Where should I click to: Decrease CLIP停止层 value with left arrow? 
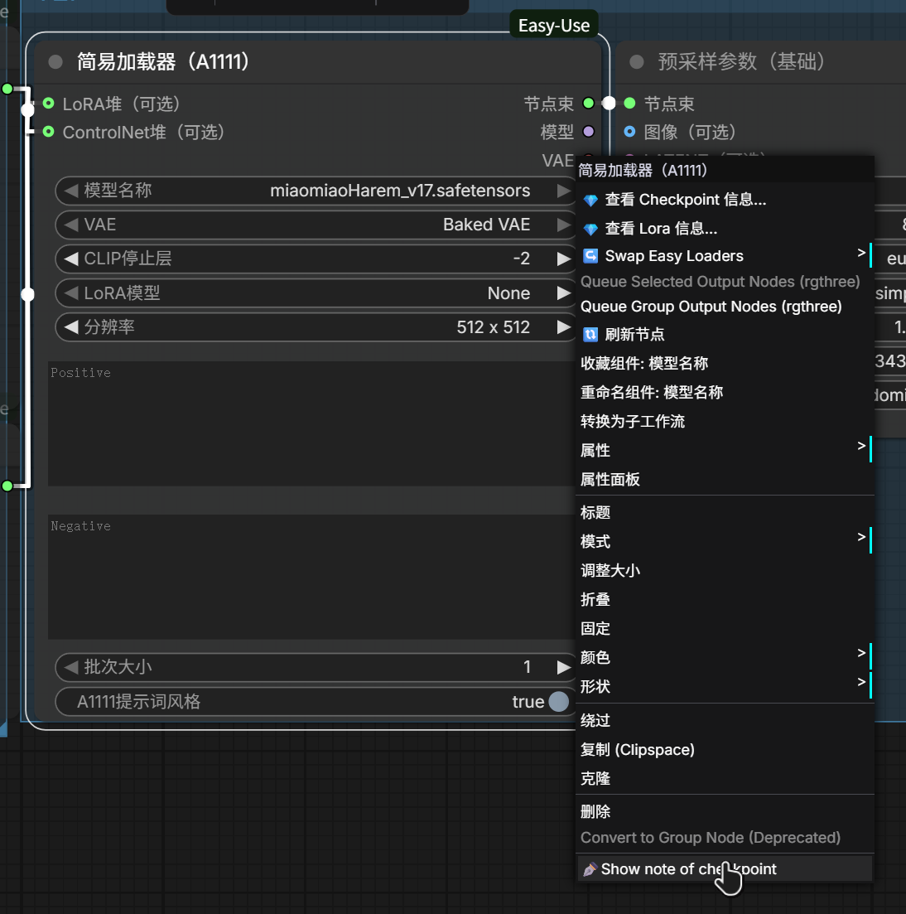click(x=71, y=259)
